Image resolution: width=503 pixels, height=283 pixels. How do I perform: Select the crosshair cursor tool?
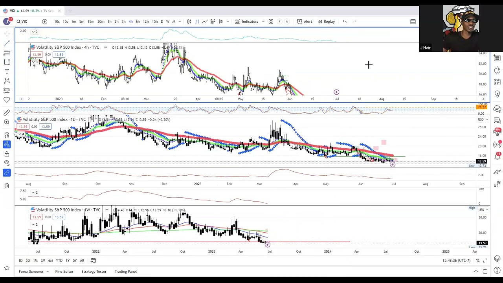[7, 34]
